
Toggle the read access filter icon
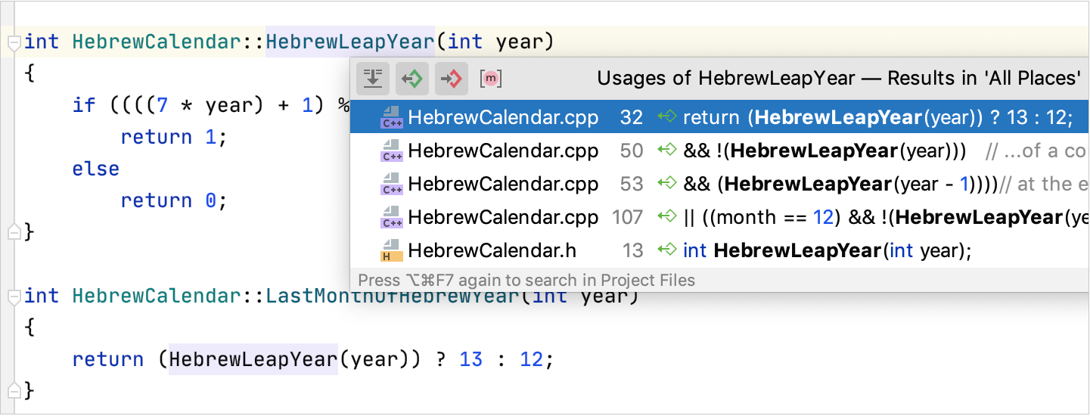[412, 78]
